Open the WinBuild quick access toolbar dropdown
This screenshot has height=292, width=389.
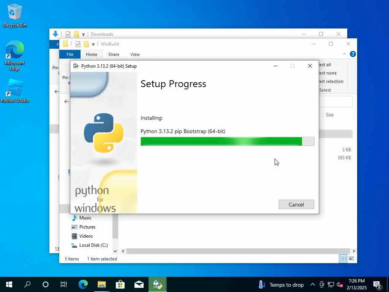point(93,44)
